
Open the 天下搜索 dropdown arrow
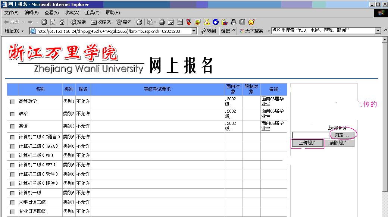(269, 31)
